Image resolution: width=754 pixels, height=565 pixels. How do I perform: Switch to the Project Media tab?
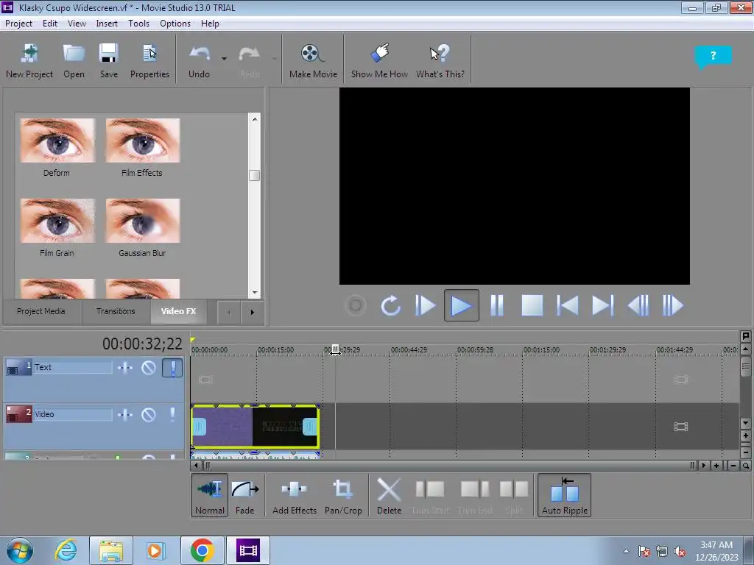click(x=41, y=311)
